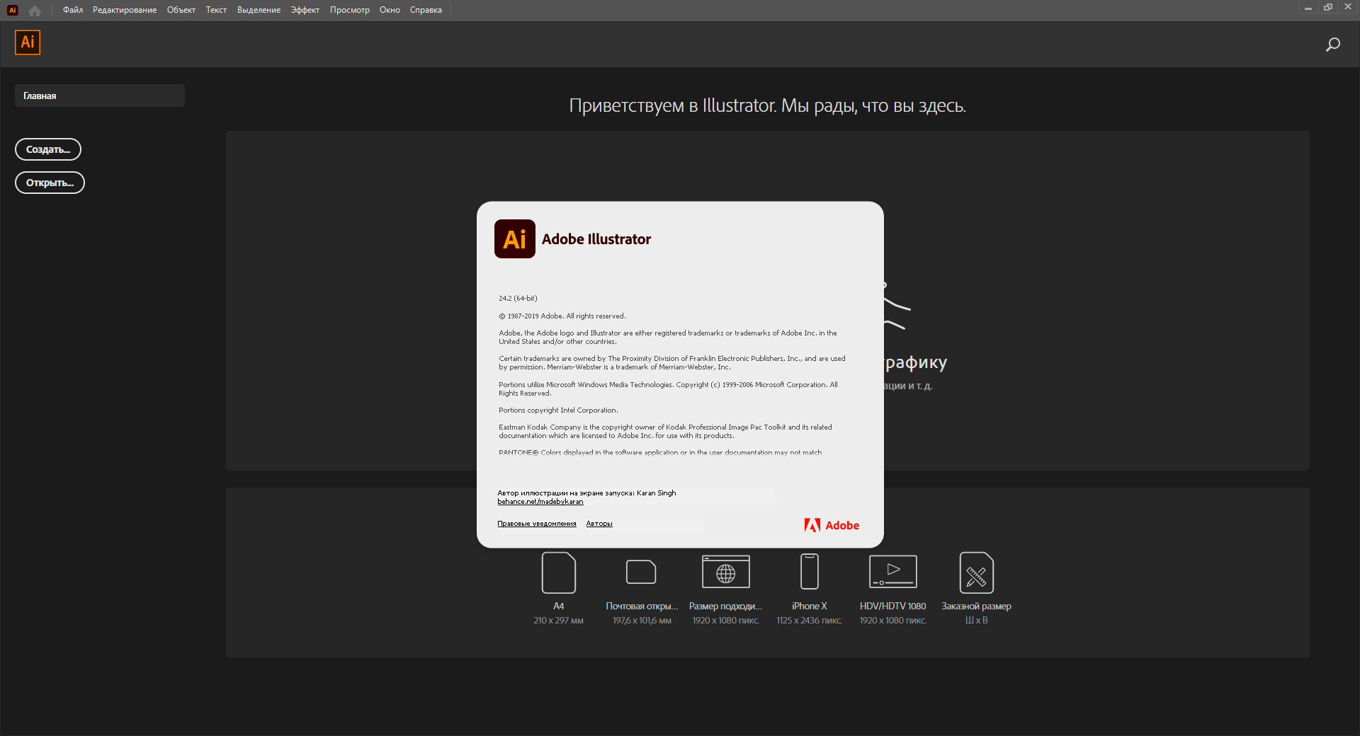This screenshot has height=736, width=1360.
Task: Click the 'Portions copyright Intel Corporation.' line
Action: (x=558, y=410)
